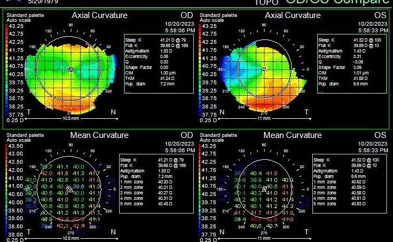393x242 pixels.
Task: Click the pupil center marker on OS Axial map
Action: (264, 69)
